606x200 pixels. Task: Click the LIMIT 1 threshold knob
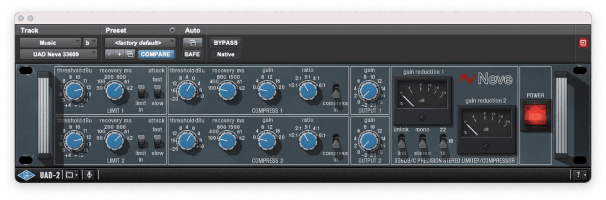pos(74,91)
